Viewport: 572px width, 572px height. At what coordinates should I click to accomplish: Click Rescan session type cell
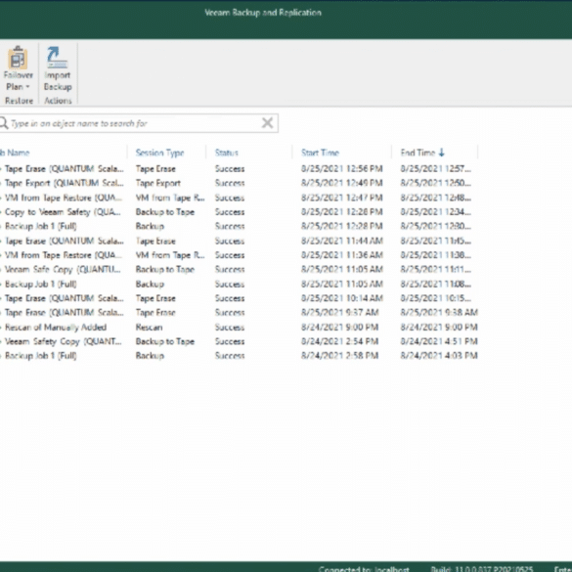(x=149, y=328)
